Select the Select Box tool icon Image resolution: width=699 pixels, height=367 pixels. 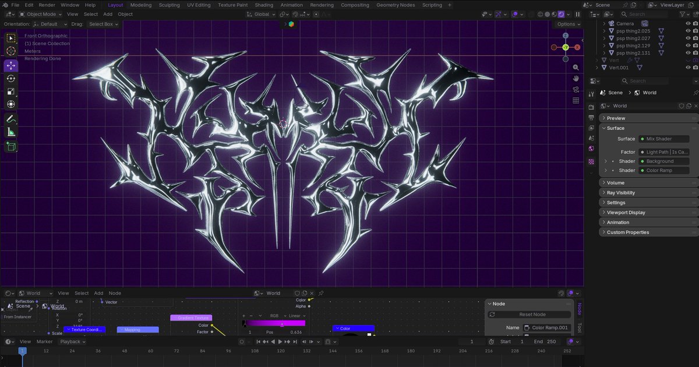[x=11, y=38]
